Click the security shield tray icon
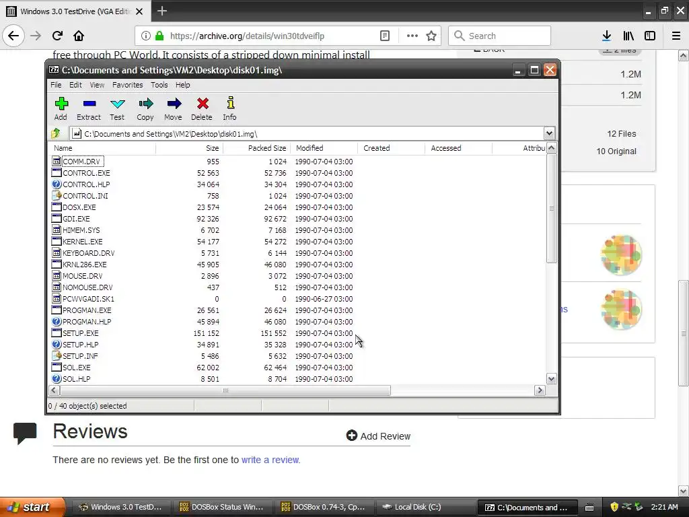This screenshot has height=517, width=689. pyautogui.click(x=614, y=507)
